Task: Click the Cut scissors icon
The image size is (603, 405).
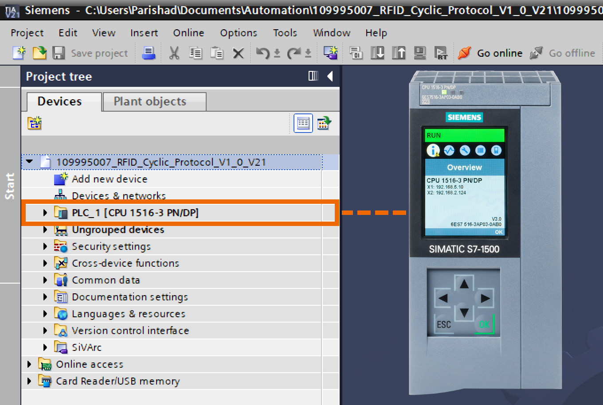Action: click(174, 53)
